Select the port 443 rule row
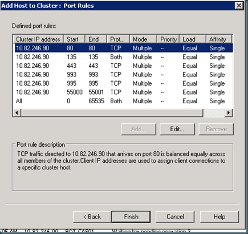 [124, 66]
